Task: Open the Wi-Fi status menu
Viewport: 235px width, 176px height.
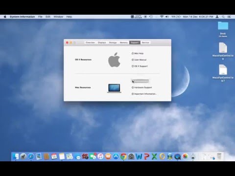Action: pyautogui.click(x=162, y=17)
